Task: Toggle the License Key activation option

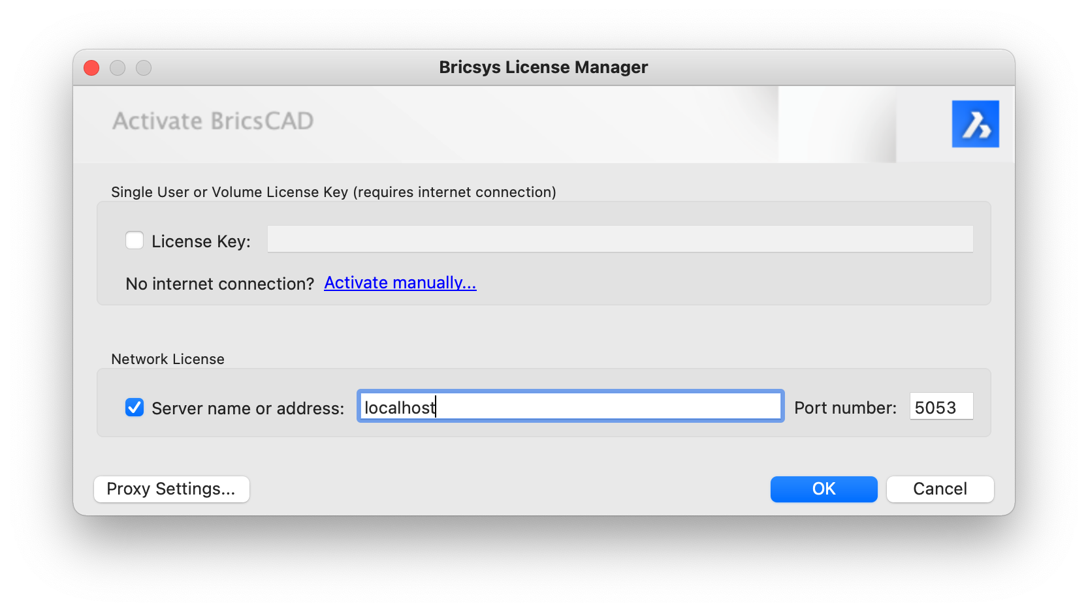Action: 134,240
